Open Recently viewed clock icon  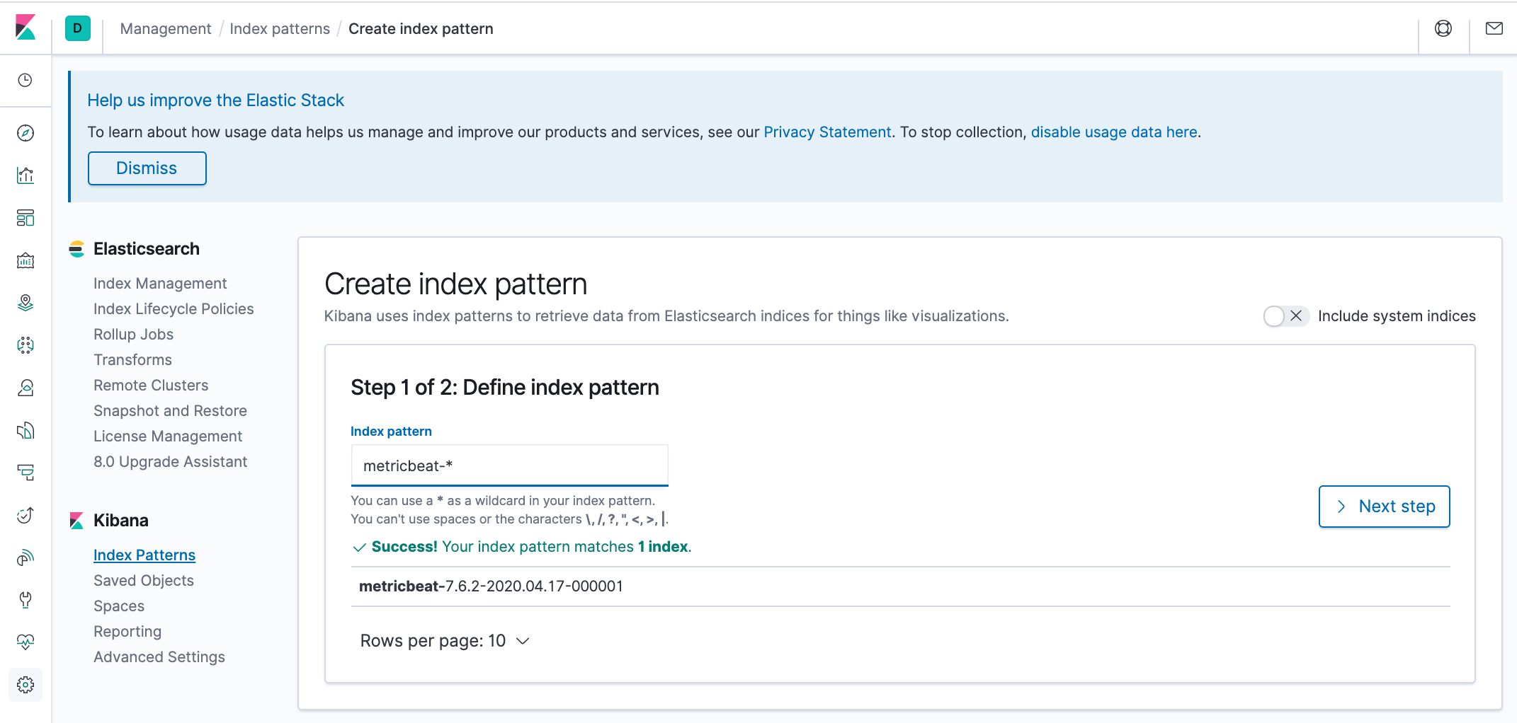[25, 80]
